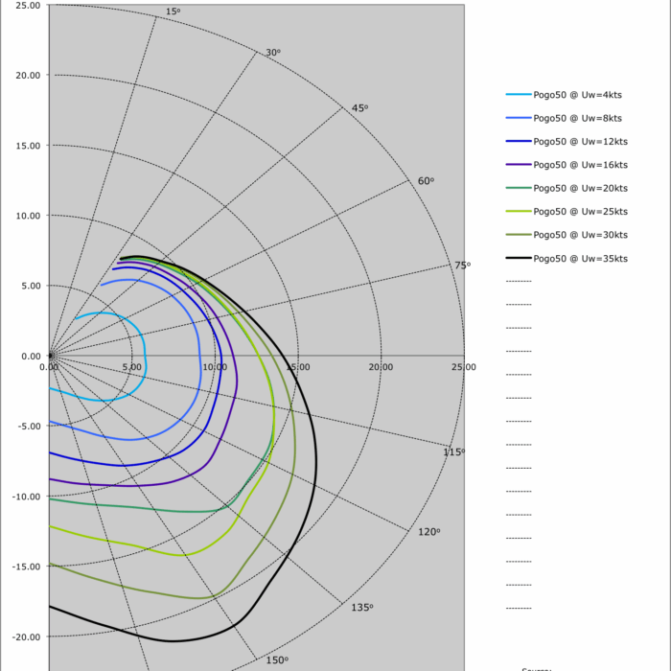Click the 150° angle label
The height and width of the screenshot is (671, 671).
click(x=277, y=660)
